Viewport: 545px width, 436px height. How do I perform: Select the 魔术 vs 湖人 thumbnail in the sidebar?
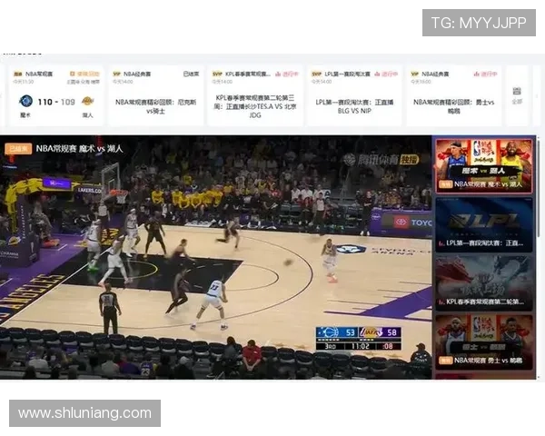484,166
